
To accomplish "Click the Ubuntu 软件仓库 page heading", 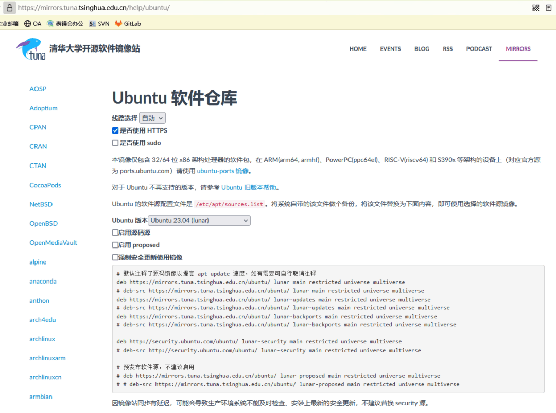I will coord(175,97).
